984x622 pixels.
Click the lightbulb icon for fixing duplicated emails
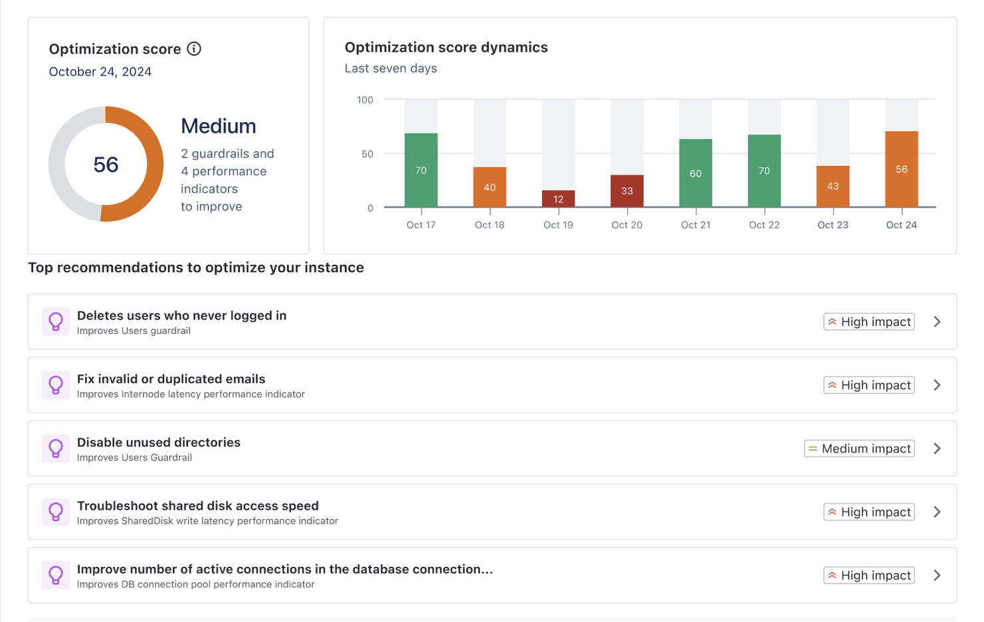(x=56, y=385)
